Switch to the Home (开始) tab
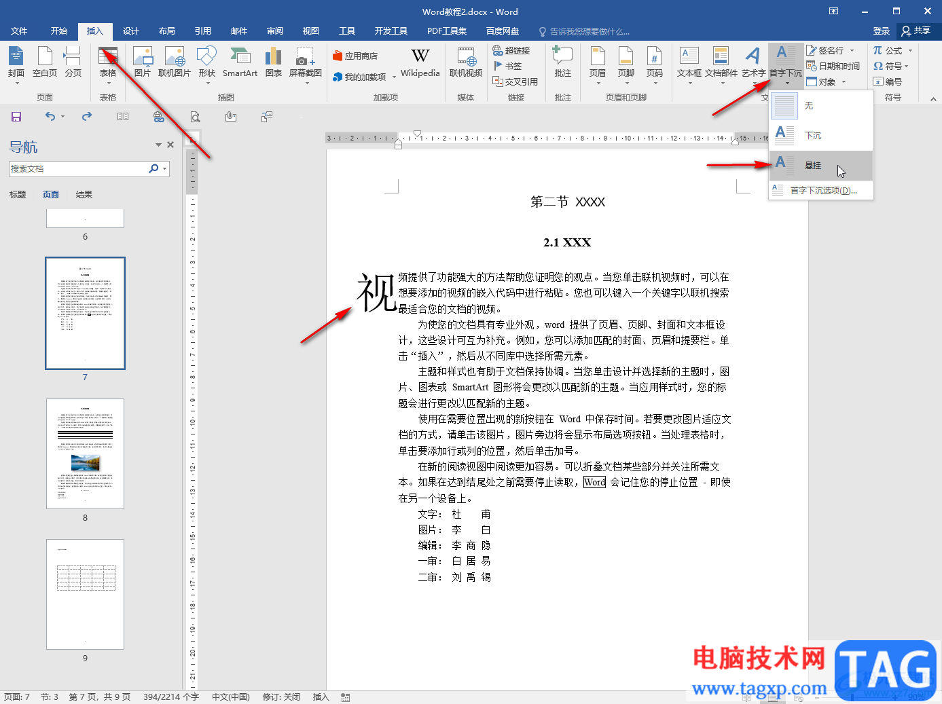Screen dimensions: 942x704 [x=59, y=31]
